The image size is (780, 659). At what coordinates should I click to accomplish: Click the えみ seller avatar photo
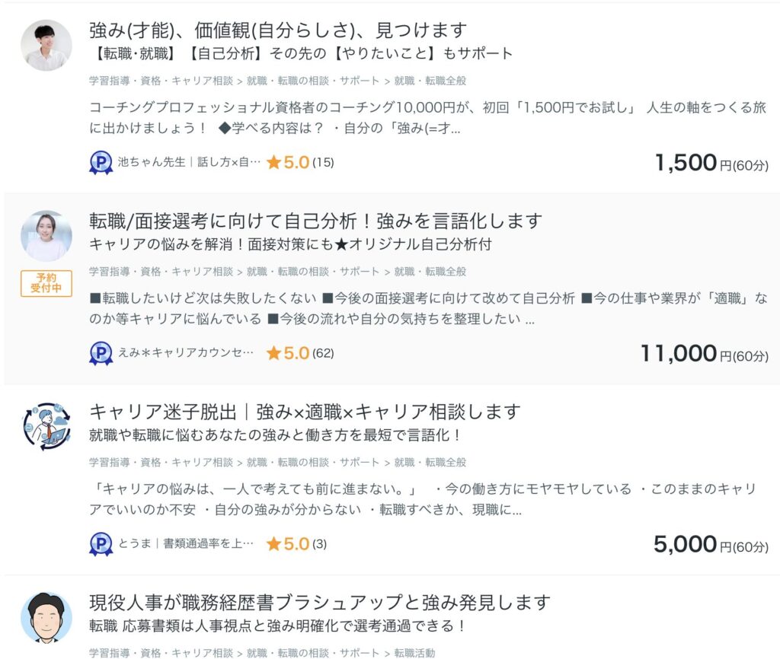pyautogui.click(x=46, y=236)
